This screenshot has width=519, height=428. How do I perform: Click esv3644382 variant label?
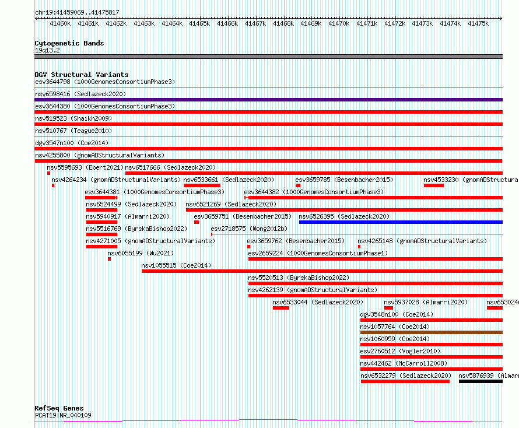pos(314,192)
